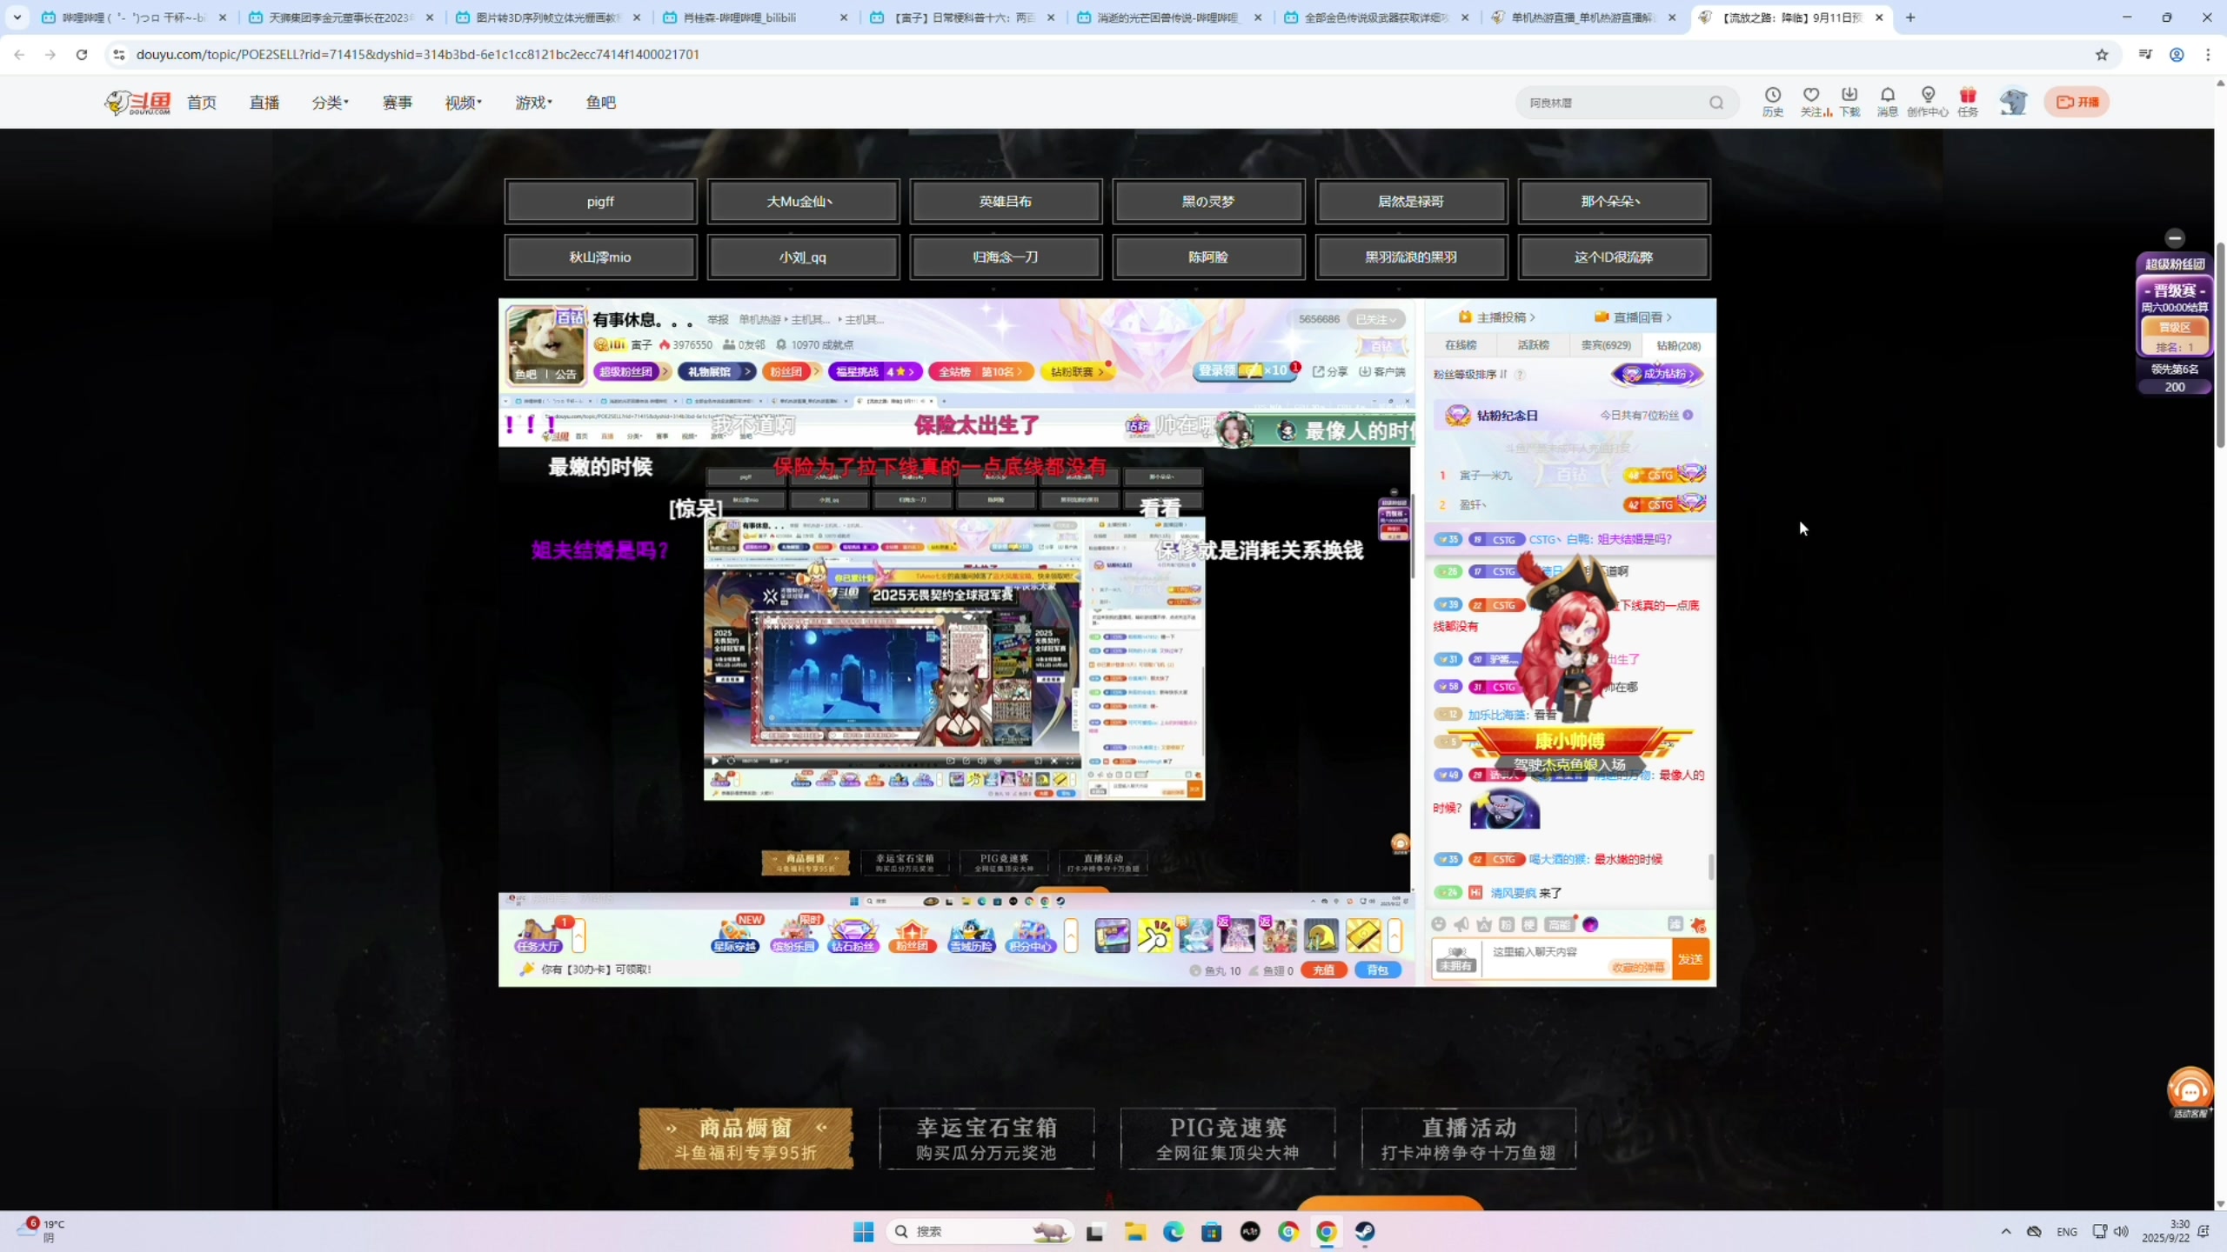Click the 客户端 client download icon

1382,371
